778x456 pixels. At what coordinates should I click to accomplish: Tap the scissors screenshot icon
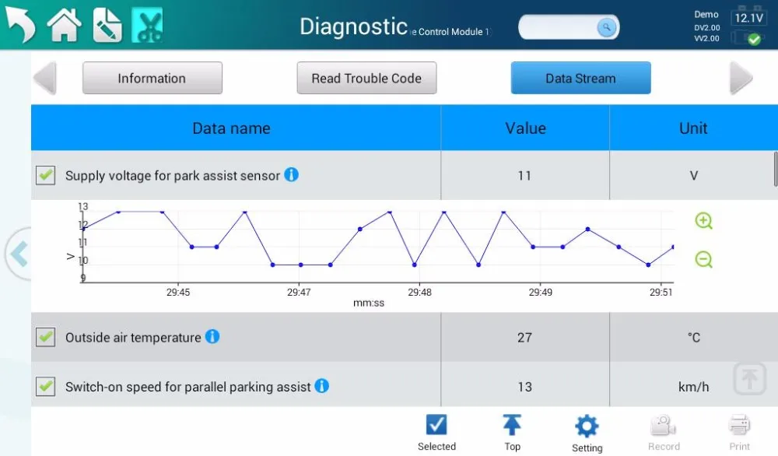pyautogui.click(x=147, y=25)
